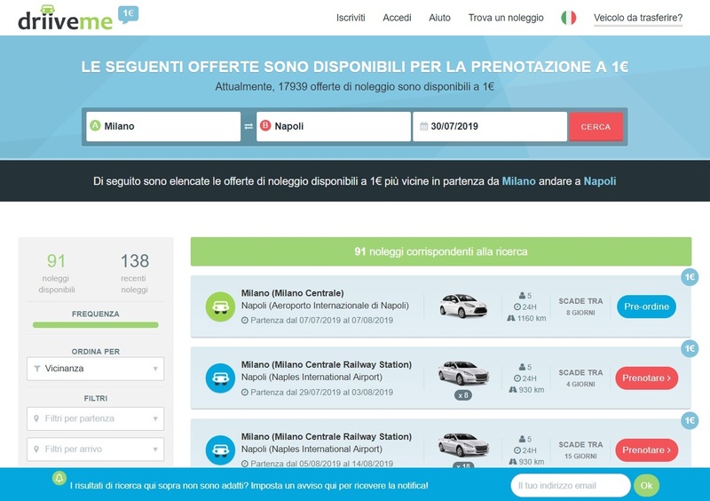Image resolution: width=710 pixels, height=501 pixels.
Task: Click the 138 recenti noleggi counter
Action: (x=135, y=273)
